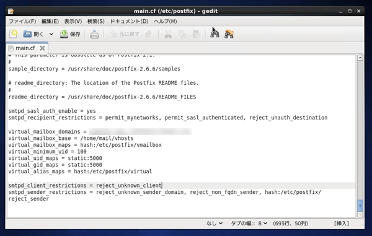Click the smtpd_recipient_restrictions line
Screen dimensions: 372x236
click(168, 118)
